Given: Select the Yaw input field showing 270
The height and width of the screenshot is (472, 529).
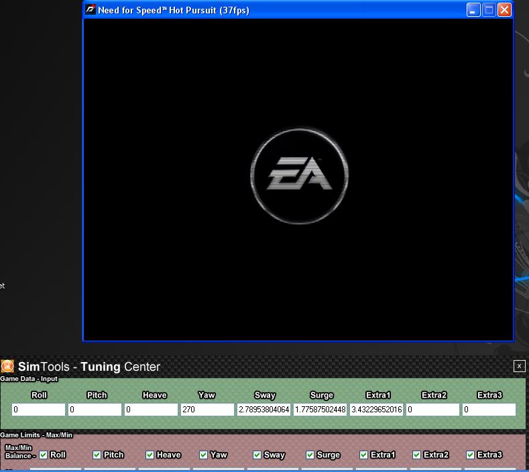Looking at the screenshot, I should pyautogui.click(x=207, y=409).
